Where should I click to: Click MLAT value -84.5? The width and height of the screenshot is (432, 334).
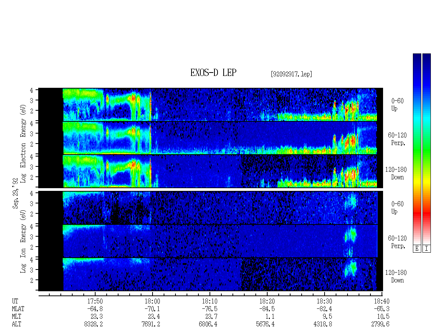(x=267, y=309)
